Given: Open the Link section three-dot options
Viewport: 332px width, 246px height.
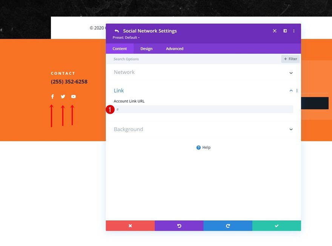Looking at the screenshot, I should click(x=297, y=91).
